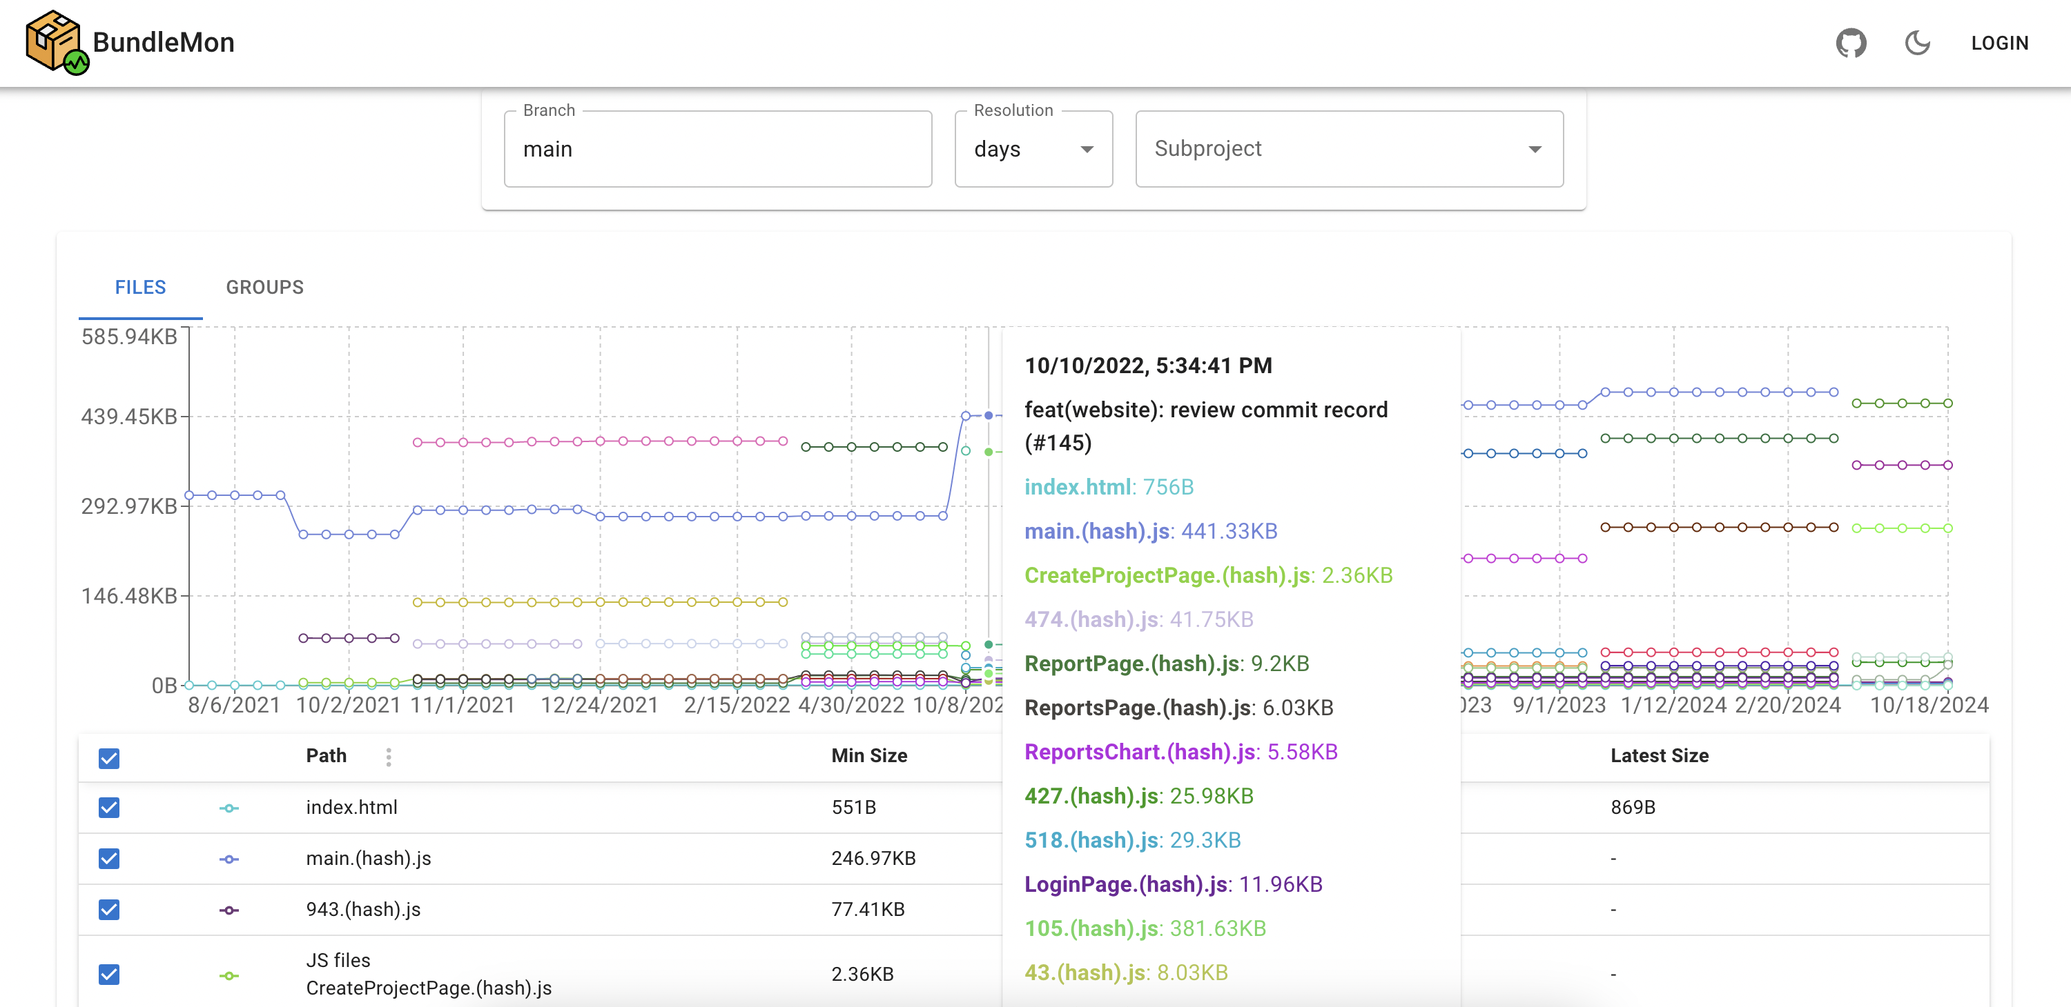Click the index.html line legend marker

click(229, 808)
